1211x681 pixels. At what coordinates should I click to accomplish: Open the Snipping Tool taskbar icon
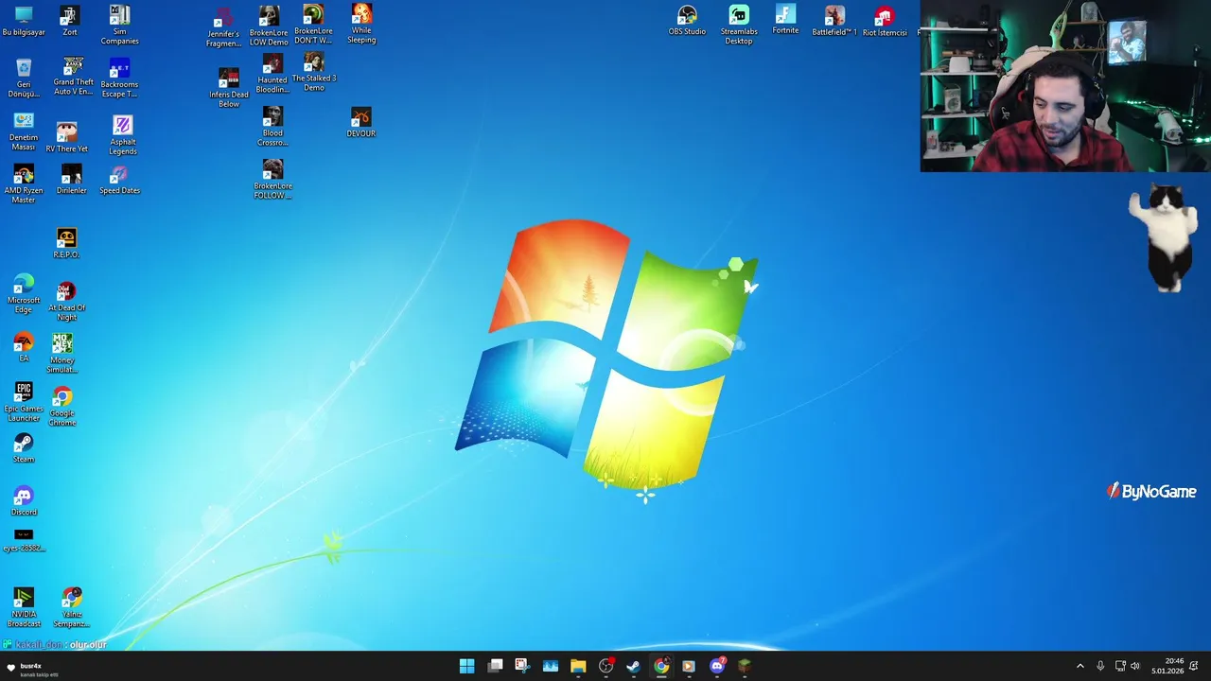(522, 666)
